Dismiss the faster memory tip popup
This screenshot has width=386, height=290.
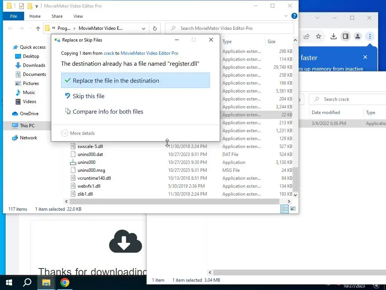click(365, 57)
